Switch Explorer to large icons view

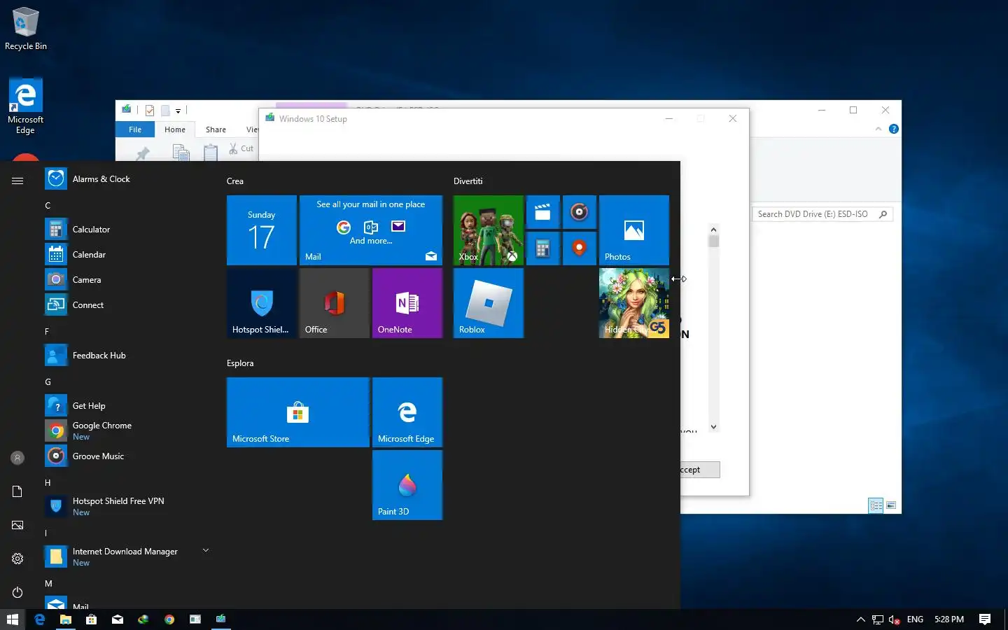coord(891,505)
